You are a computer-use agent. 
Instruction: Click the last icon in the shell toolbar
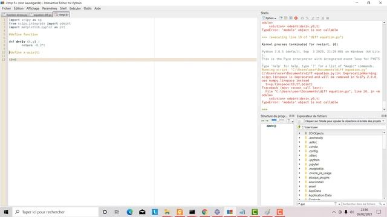pyautogui.click(x=328, y=18)
